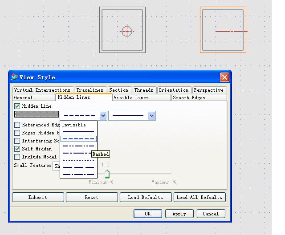
Task: Collapse the line font dropdown arrow
Action: coord(103,116)
